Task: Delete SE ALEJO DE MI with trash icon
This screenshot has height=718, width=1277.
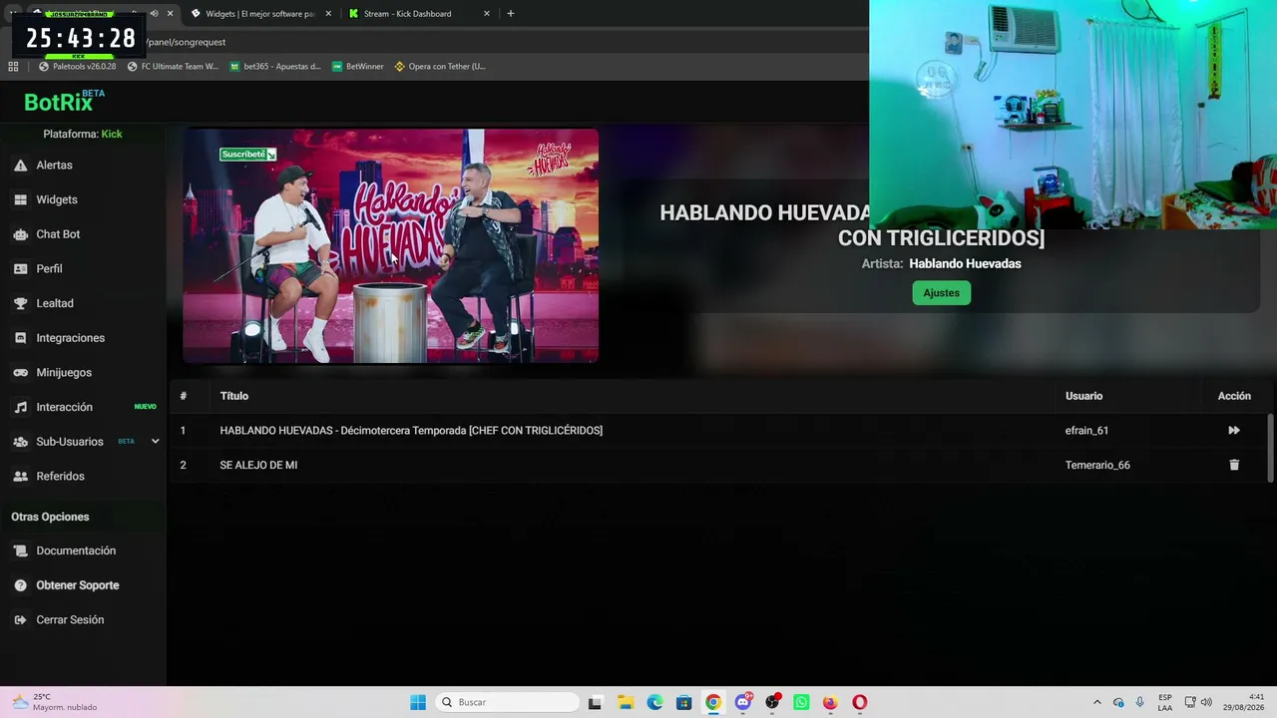Action: pyautogui.click(x=1234, y=465)
